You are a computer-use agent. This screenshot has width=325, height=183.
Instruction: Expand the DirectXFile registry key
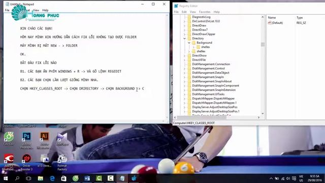pyautogui.click(x=184, y=60)
